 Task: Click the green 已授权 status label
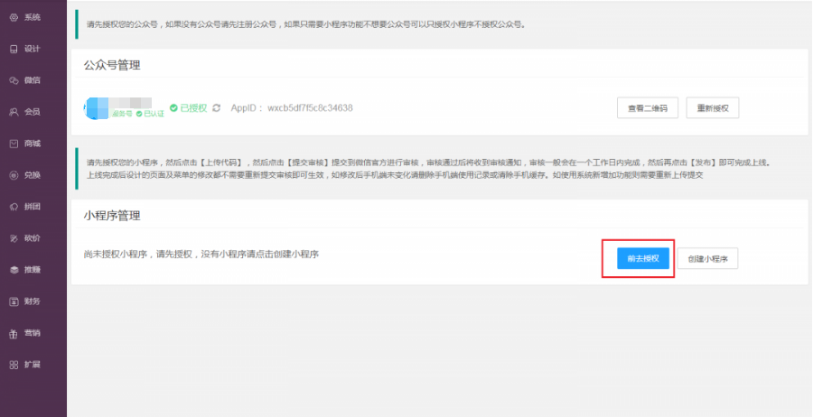(x=189, y=108)
